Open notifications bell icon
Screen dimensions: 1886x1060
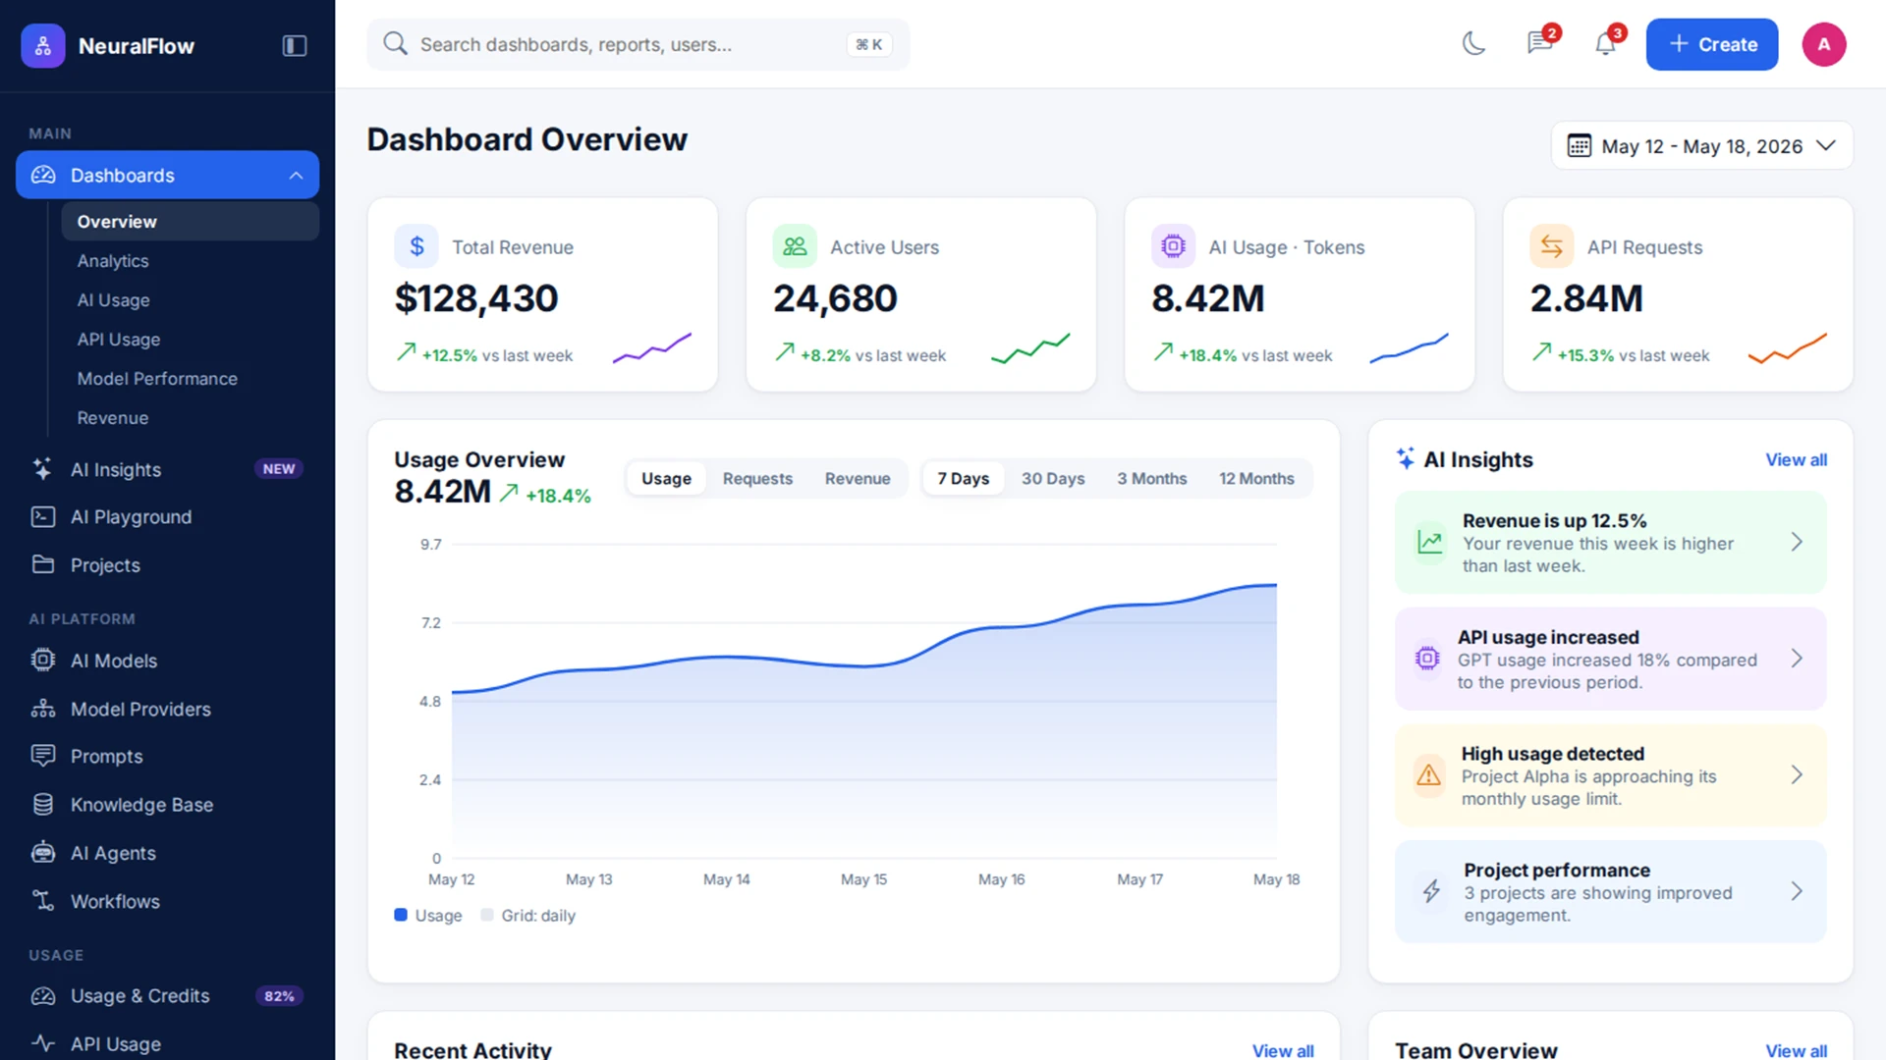pos(1605,43)
